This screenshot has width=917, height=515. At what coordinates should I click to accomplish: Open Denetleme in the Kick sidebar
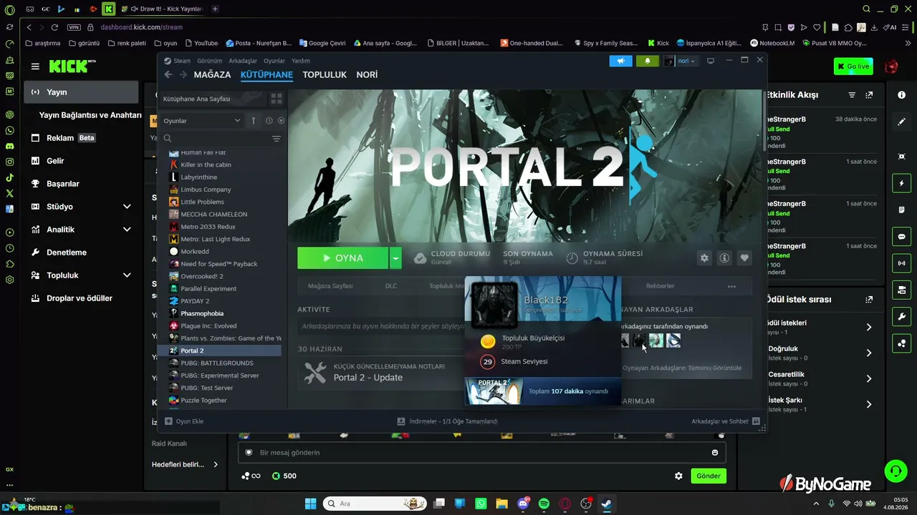(67, 252)
